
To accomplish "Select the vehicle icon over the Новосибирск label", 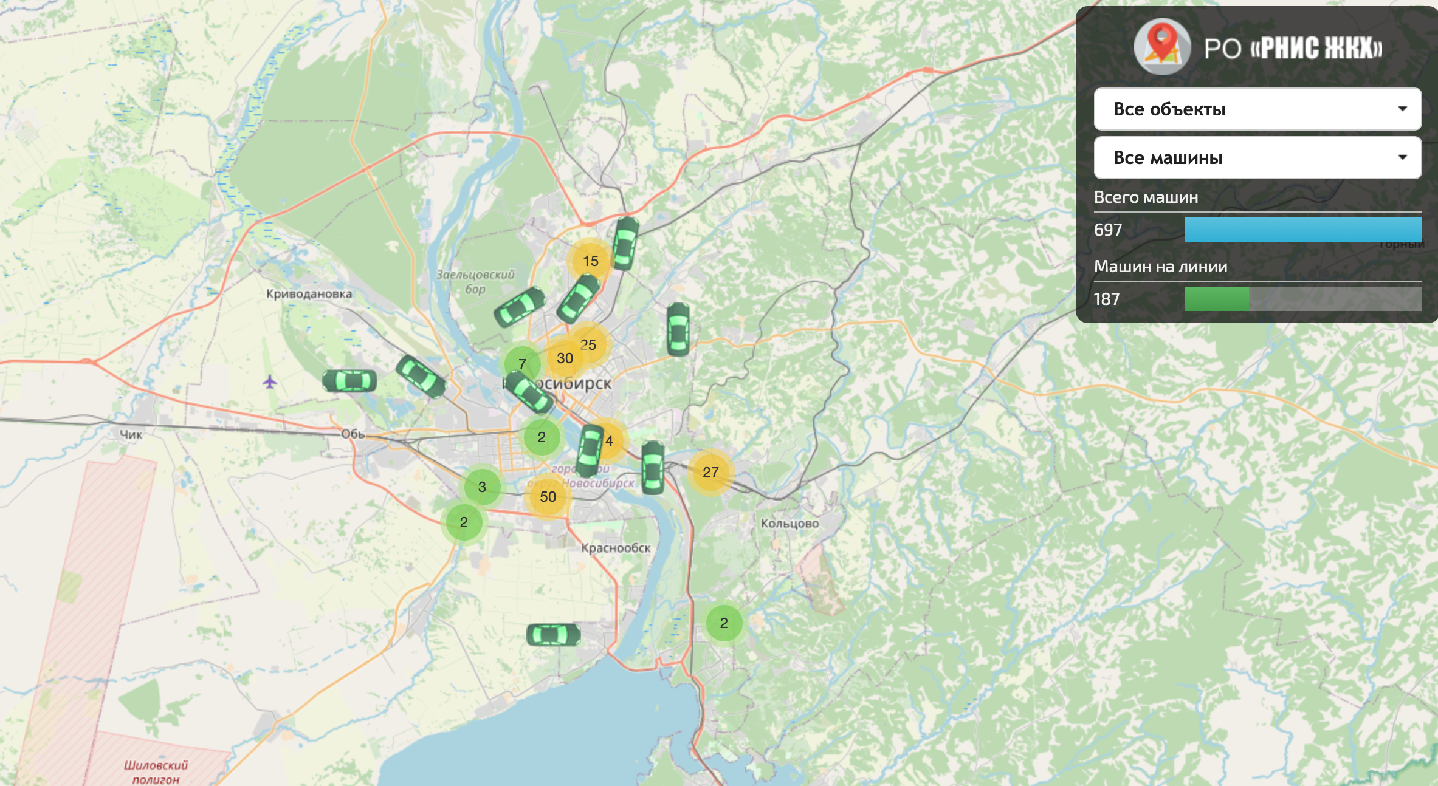I will point(529,392).
